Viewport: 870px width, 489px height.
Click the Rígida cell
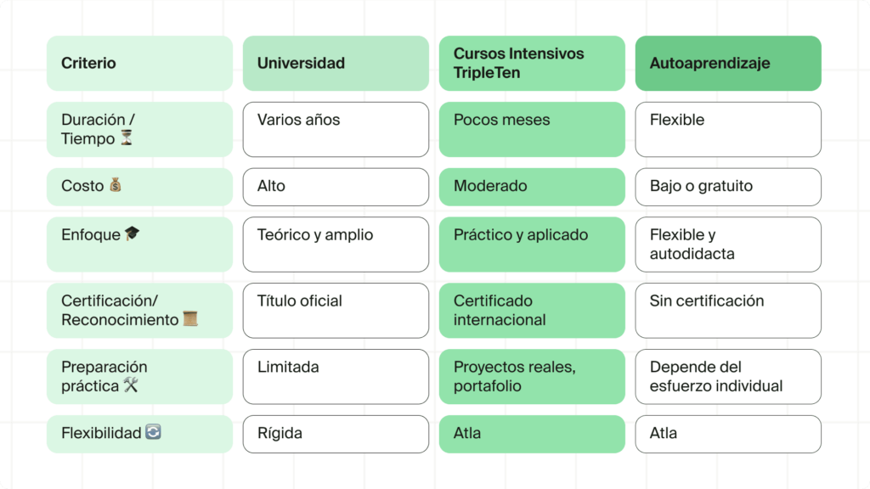pyautogui.click(x=336, y=434)
